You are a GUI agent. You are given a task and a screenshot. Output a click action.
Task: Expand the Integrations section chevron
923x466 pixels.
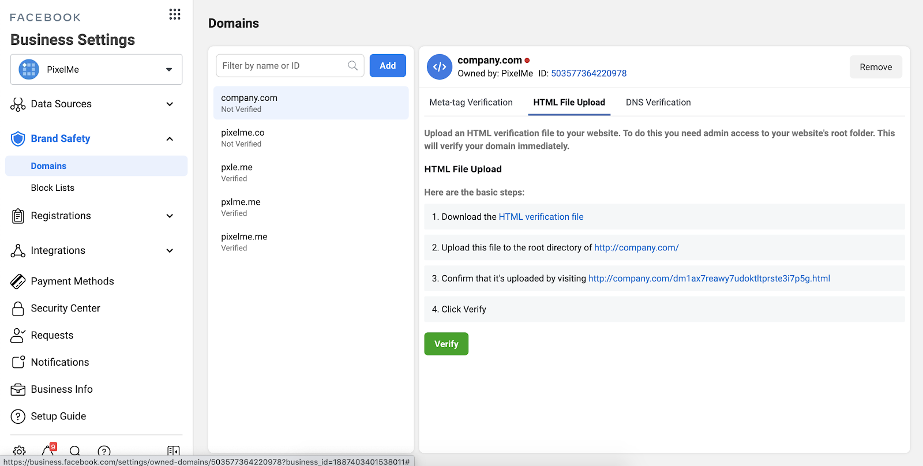(170, 251)
